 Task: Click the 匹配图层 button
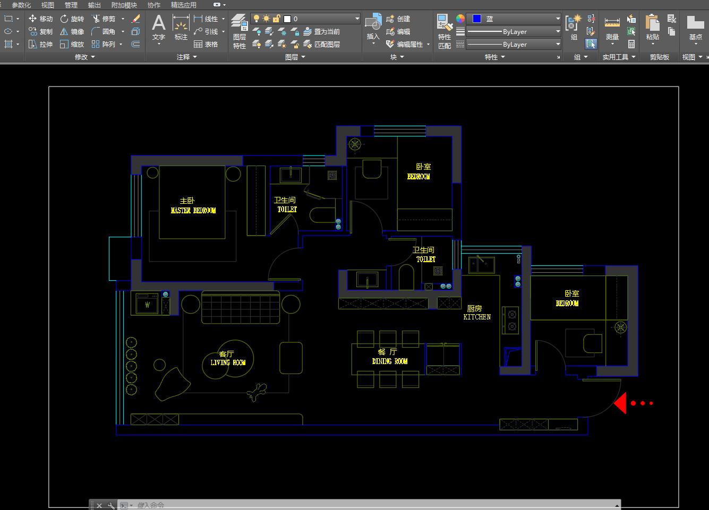click(322, 44)
